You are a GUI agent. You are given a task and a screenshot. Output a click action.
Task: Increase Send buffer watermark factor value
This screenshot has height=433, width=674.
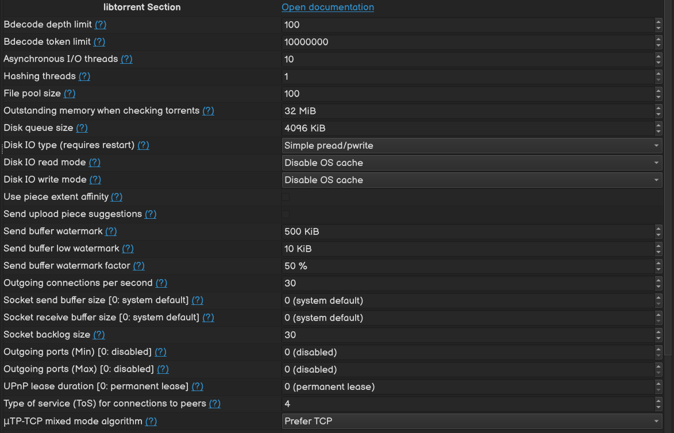pyautogui.click(x=658, y=262)
